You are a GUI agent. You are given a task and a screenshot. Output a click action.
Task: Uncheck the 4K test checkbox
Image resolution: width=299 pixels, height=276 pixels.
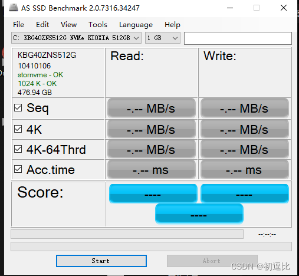(x=18, y=129)
